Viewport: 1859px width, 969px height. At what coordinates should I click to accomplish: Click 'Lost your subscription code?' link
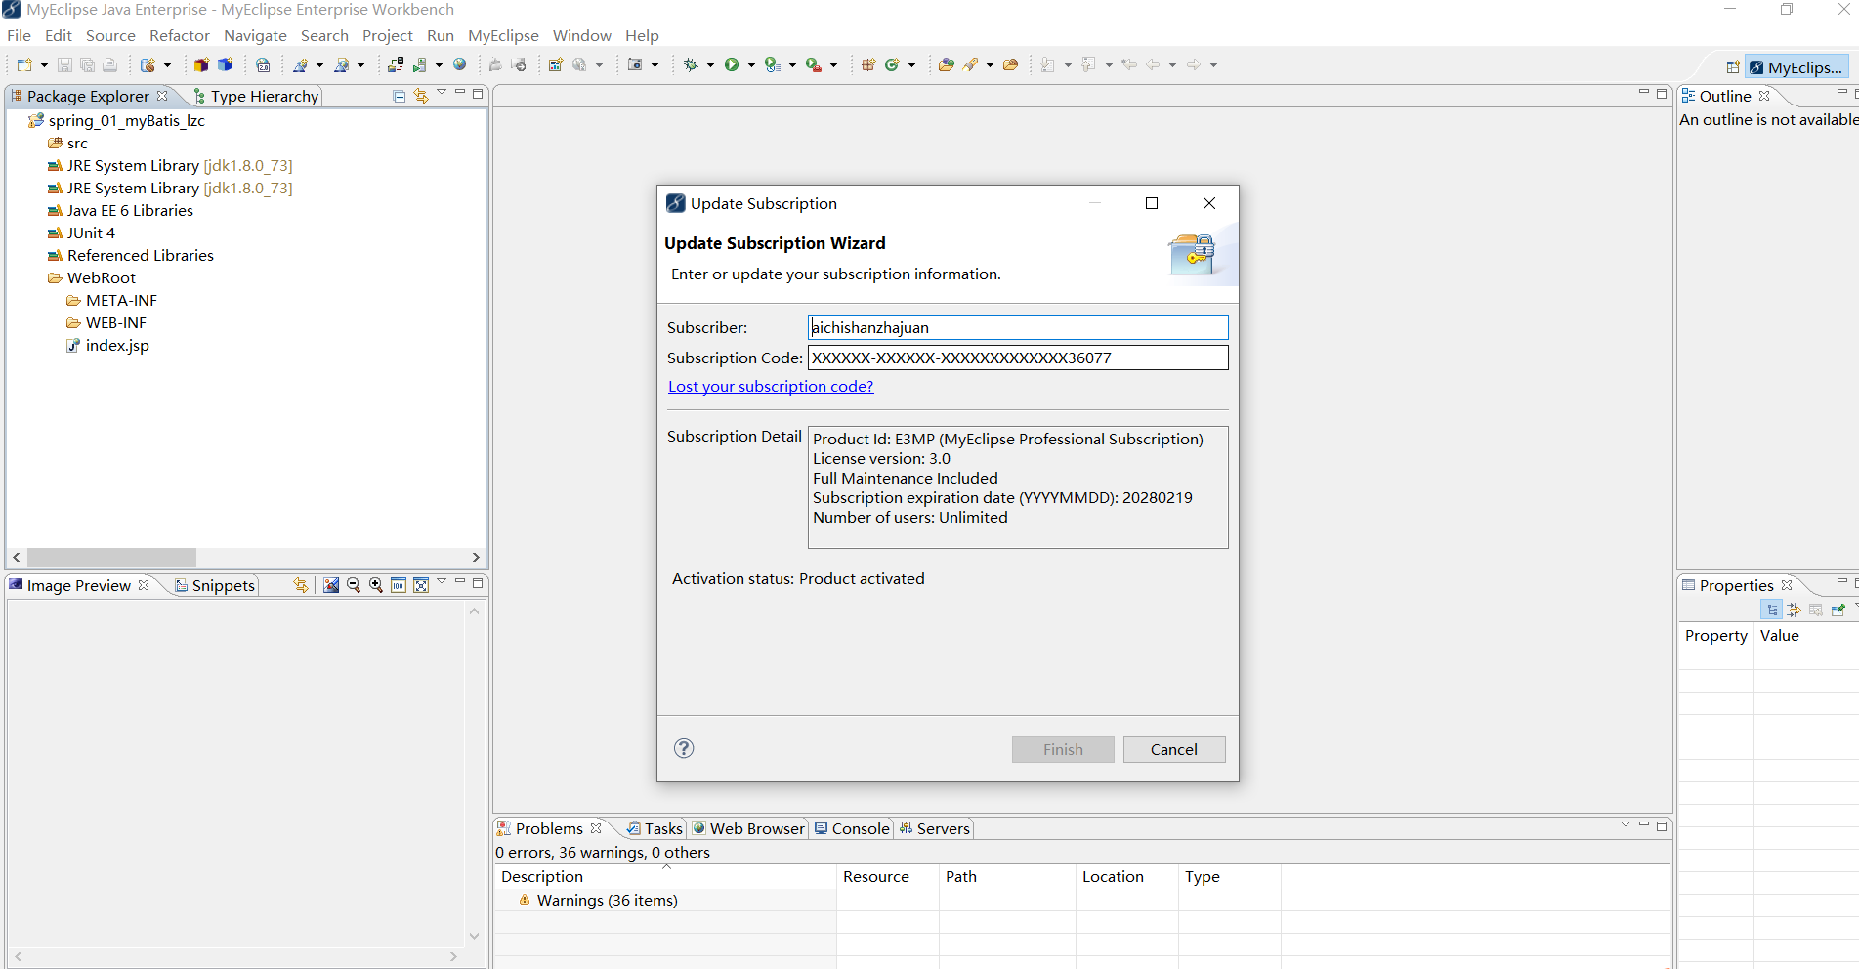click(x=771, y=386)
